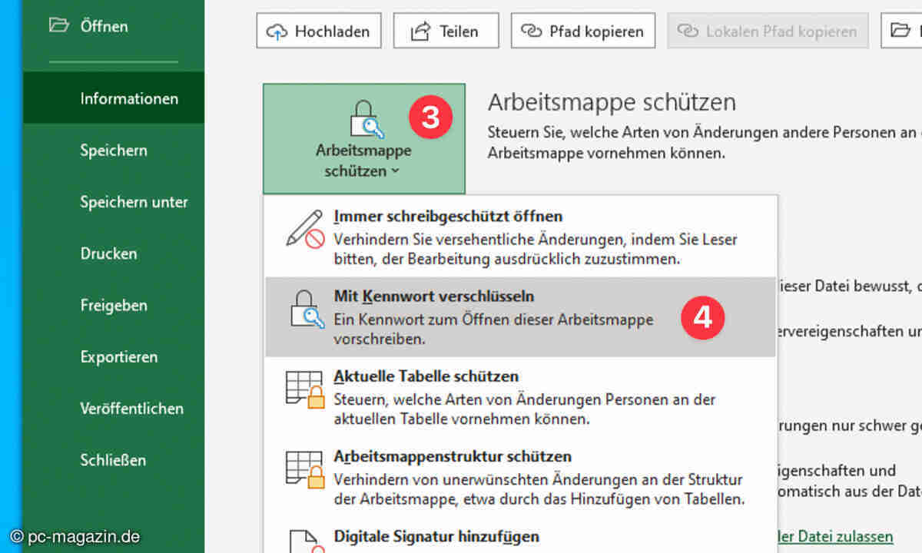The height and width of the screenshot is (553, 922).
Task: Click the cloud upload icon in Hochladen
Action: click(277, 31)
